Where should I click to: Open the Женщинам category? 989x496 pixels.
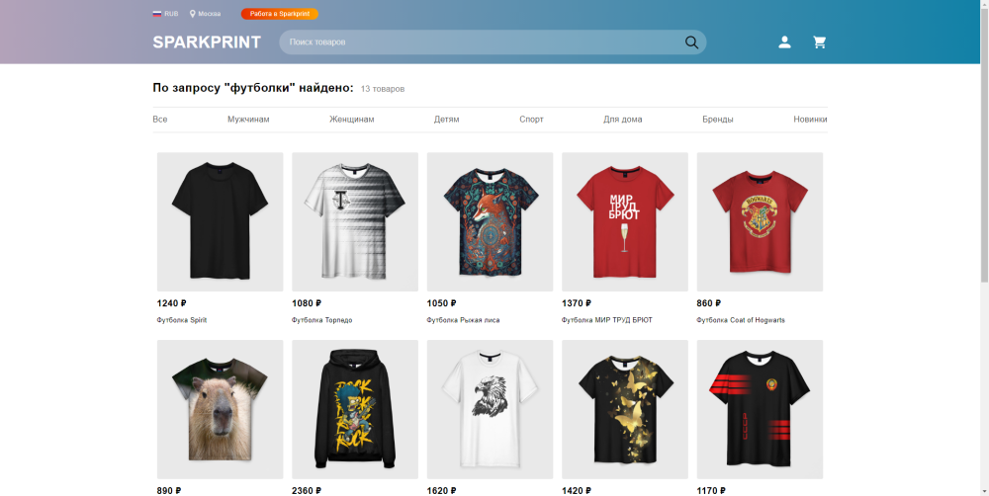[352, 120]
